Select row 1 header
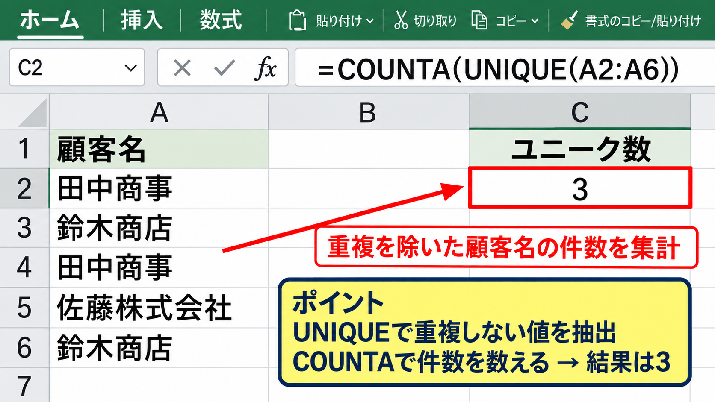Image resolution: width=715 pixels, height=402 pixels. click(x=24, y=149)
